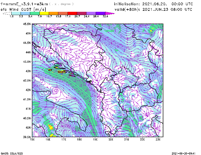Screen dimensions: 201x155
Task: Click the legend value 32.6
Action: click(105, 16)
